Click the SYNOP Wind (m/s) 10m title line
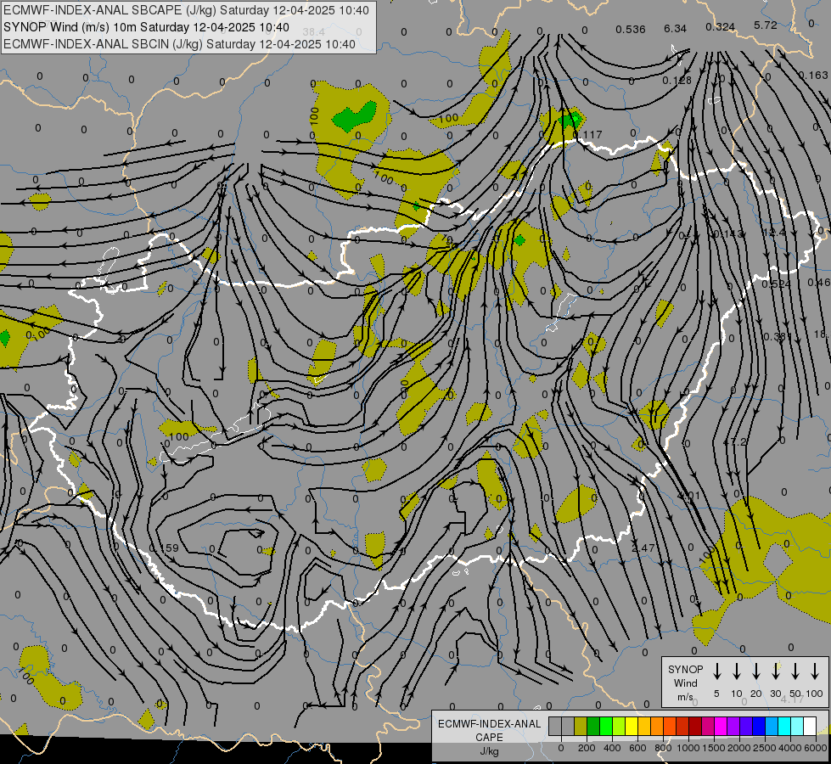Viewport: 831px width, 764px height. 146,27
